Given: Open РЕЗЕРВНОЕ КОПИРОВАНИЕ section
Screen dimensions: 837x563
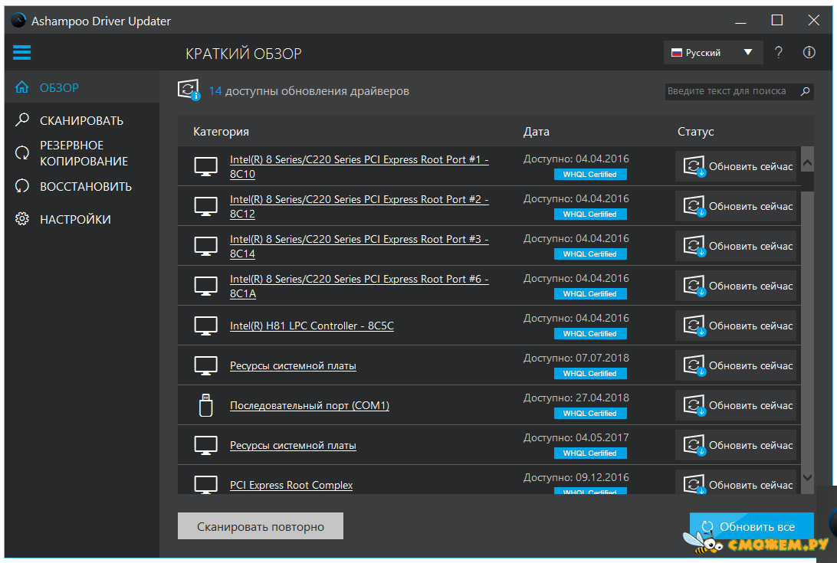Looking at the screenshot, I should pos(84,153).
